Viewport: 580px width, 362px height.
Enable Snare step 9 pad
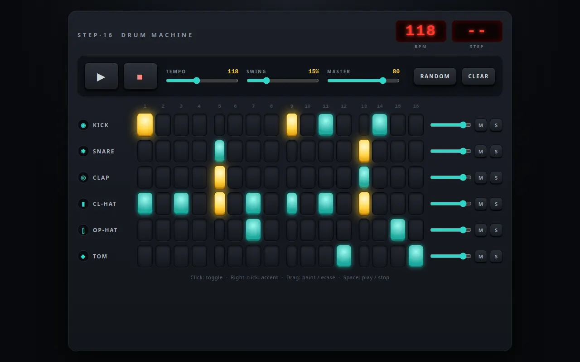pyautogui.click(x=292, y=151)
